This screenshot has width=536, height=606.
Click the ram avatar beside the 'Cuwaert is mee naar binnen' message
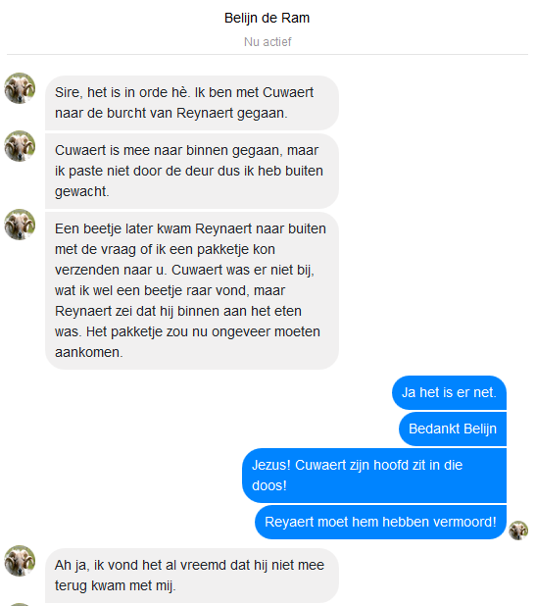point(20,146)
